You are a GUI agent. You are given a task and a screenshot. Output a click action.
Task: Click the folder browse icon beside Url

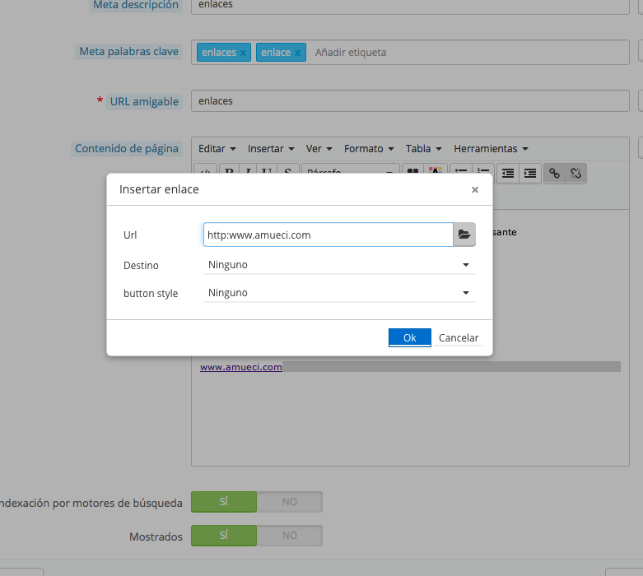pyautogui.click(x=464, y=235)
